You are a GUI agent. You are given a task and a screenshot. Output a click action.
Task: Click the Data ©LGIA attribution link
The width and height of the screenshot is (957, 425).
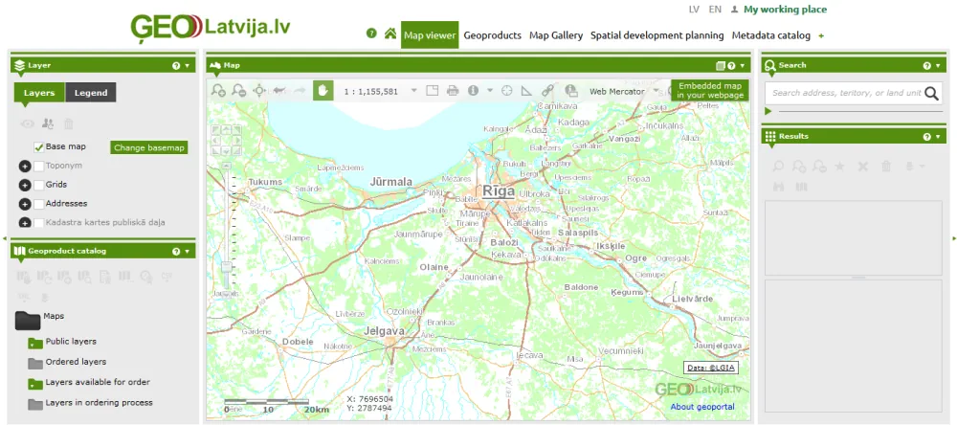(711, 368)
